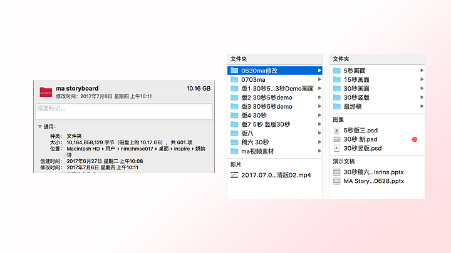Screen dimensions: 451x253
Task: Click the red tag dot on 30秒 新.psd
Action: coord(415,139)
